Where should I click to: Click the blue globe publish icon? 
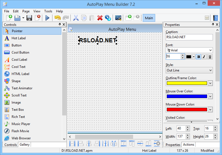tap(108, 18)
